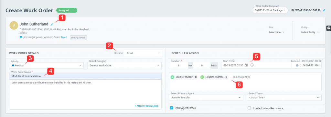331x117 pixels.
Task: Click the J customer avatar
Action: [x=14, y=25]
